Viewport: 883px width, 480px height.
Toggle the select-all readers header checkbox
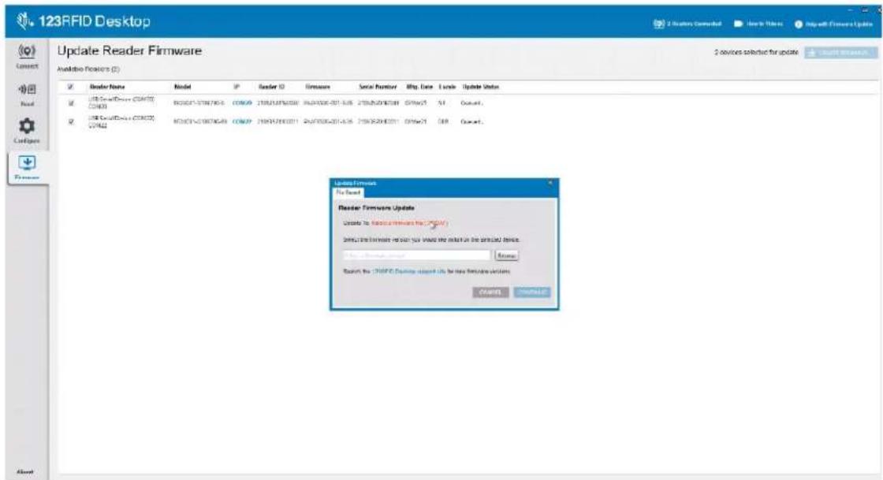click(70, 87)
